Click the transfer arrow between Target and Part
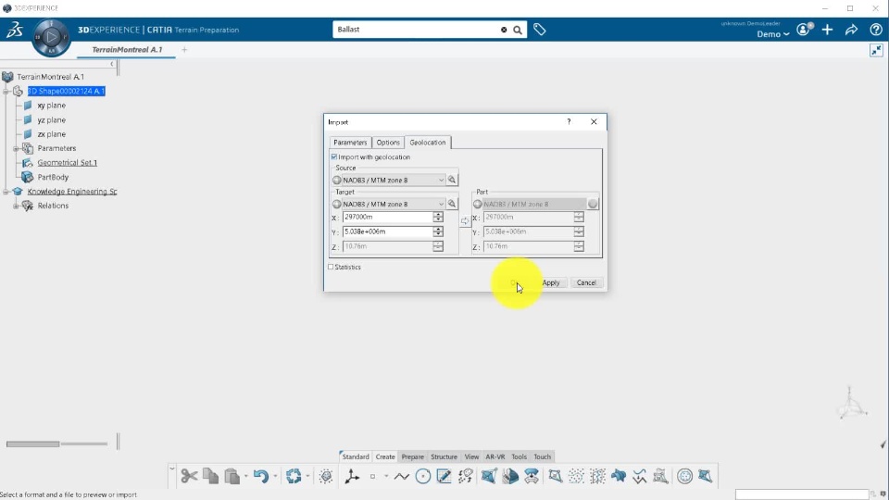The width and height of the screenshot is (889, 500). point(465,221)
